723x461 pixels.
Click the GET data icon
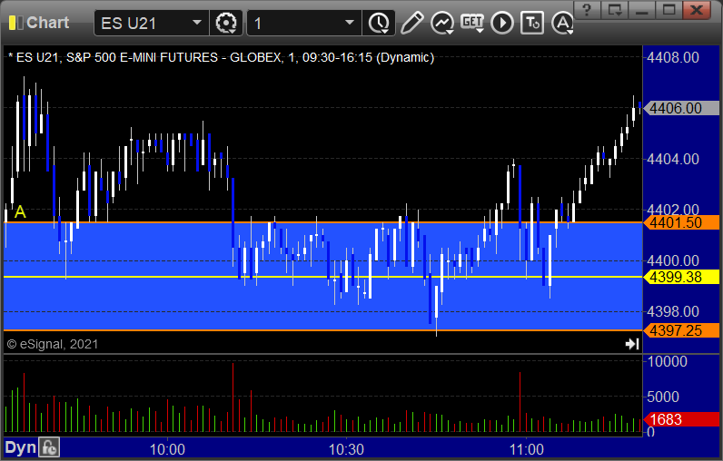pos(472,23)
